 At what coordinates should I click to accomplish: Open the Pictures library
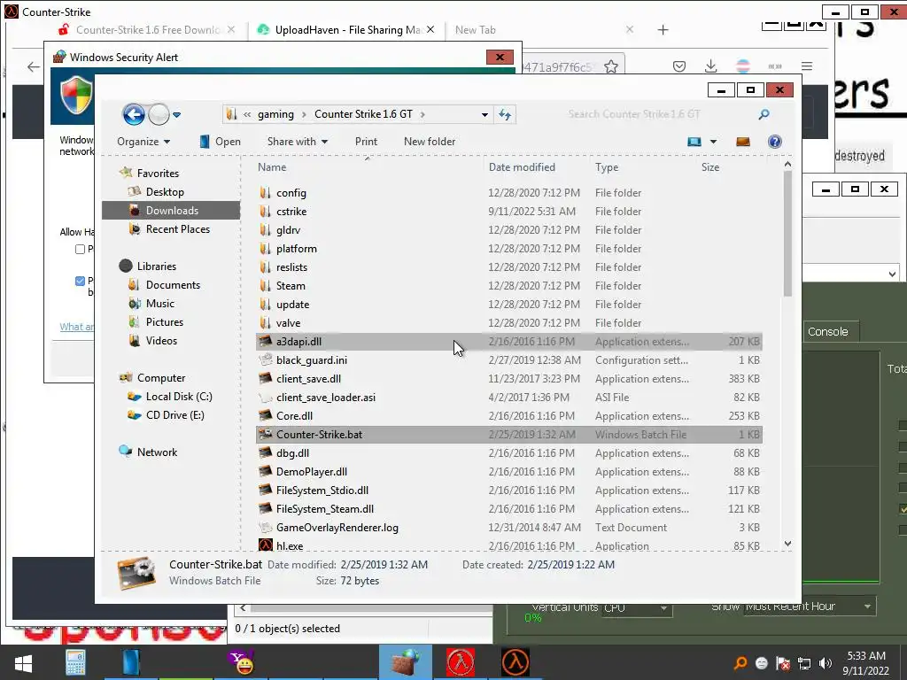[164, 322]
